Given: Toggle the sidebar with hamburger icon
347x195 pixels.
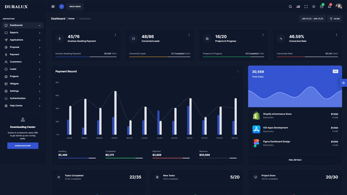Looking at the screenshot, I should 53,6.
